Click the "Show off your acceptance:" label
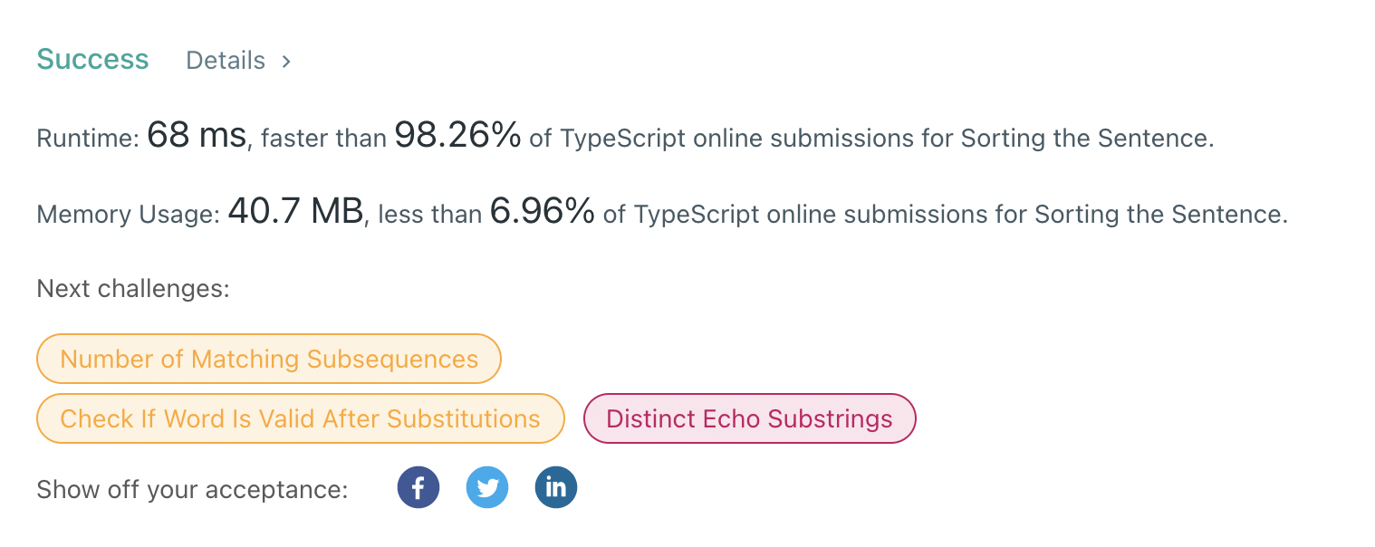 click(192, 490)
